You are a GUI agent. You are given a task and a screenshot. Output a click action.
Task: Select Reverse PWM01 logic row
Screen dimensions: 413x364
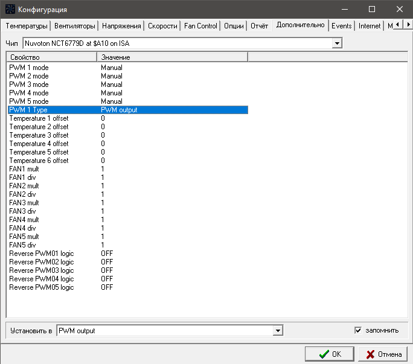pyautogui.click(x=128, y=254)
